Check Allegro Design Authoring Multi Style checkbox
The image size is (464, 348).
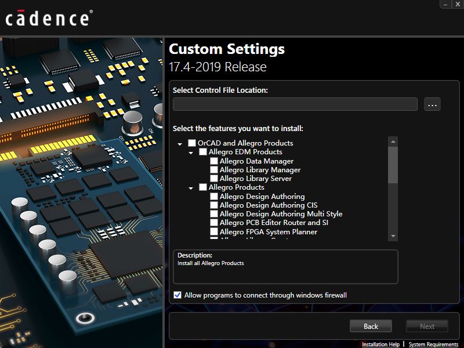[x=213, y=213]
